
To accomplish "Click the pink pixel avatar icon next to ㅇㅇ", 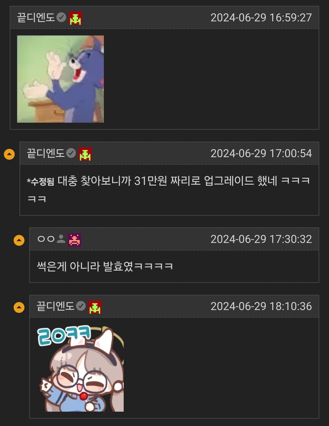I will (x=74, y=240).
